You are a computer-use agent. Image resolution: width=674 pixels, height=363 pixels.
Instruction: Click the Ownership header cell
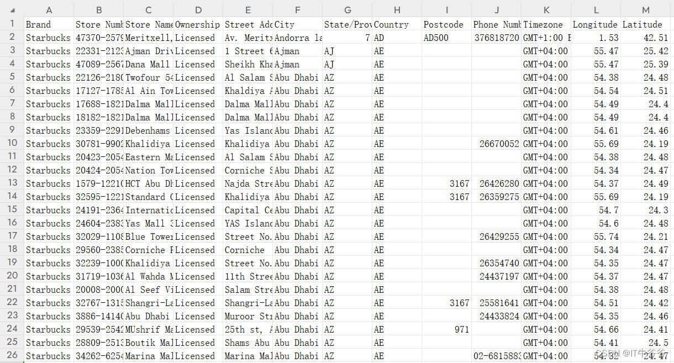tap(198, 24)
